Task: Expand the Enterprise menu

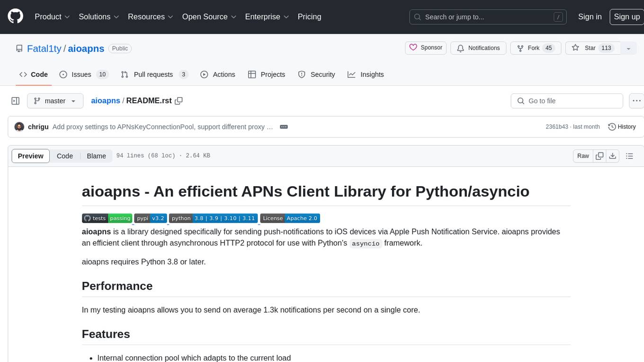Action: click(x=267, y=17)
